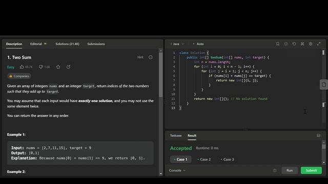Select Case 2 test result
The height and width of the screenshot is (184, 328).
204,159
